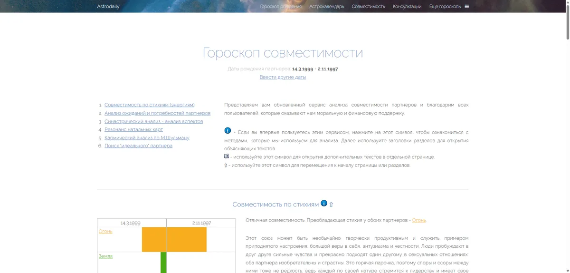Click the Огонь label in the elements chart
570x273 pixels.
point(105,232)
